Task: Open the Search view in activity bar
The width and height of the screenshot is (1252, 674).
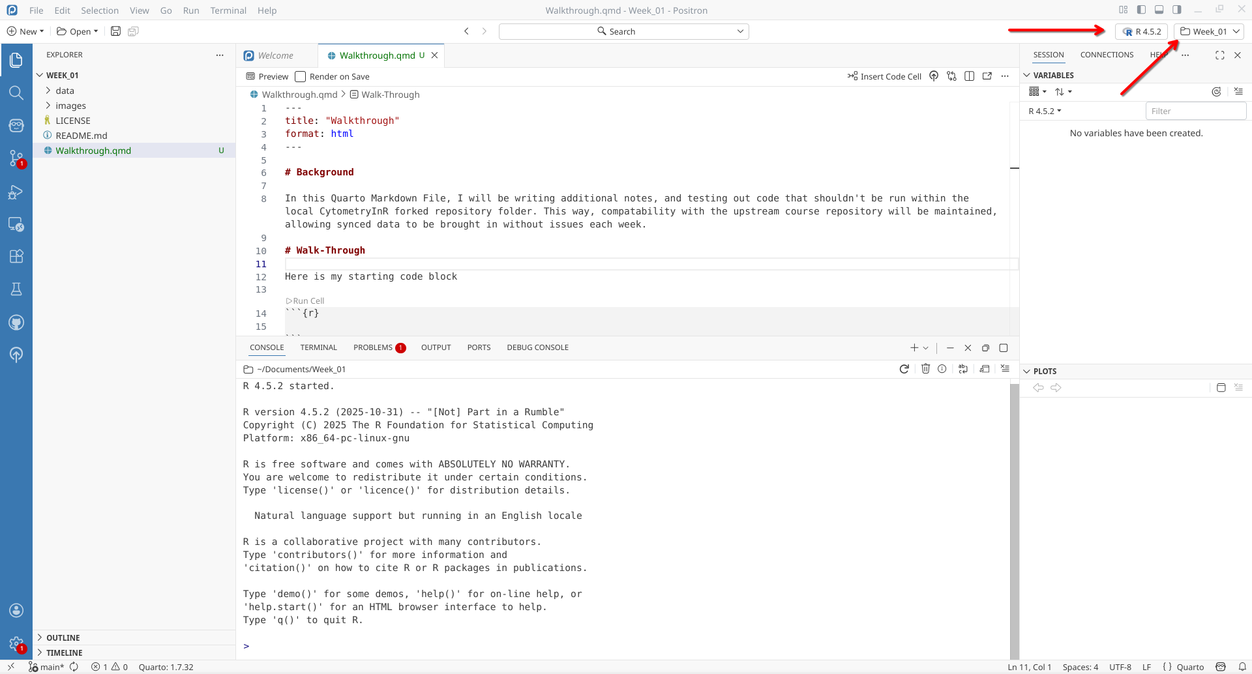Action: point(16,93)
